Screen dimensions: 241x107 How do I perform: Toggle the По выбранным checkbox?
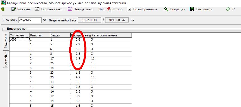pos(129,9)
